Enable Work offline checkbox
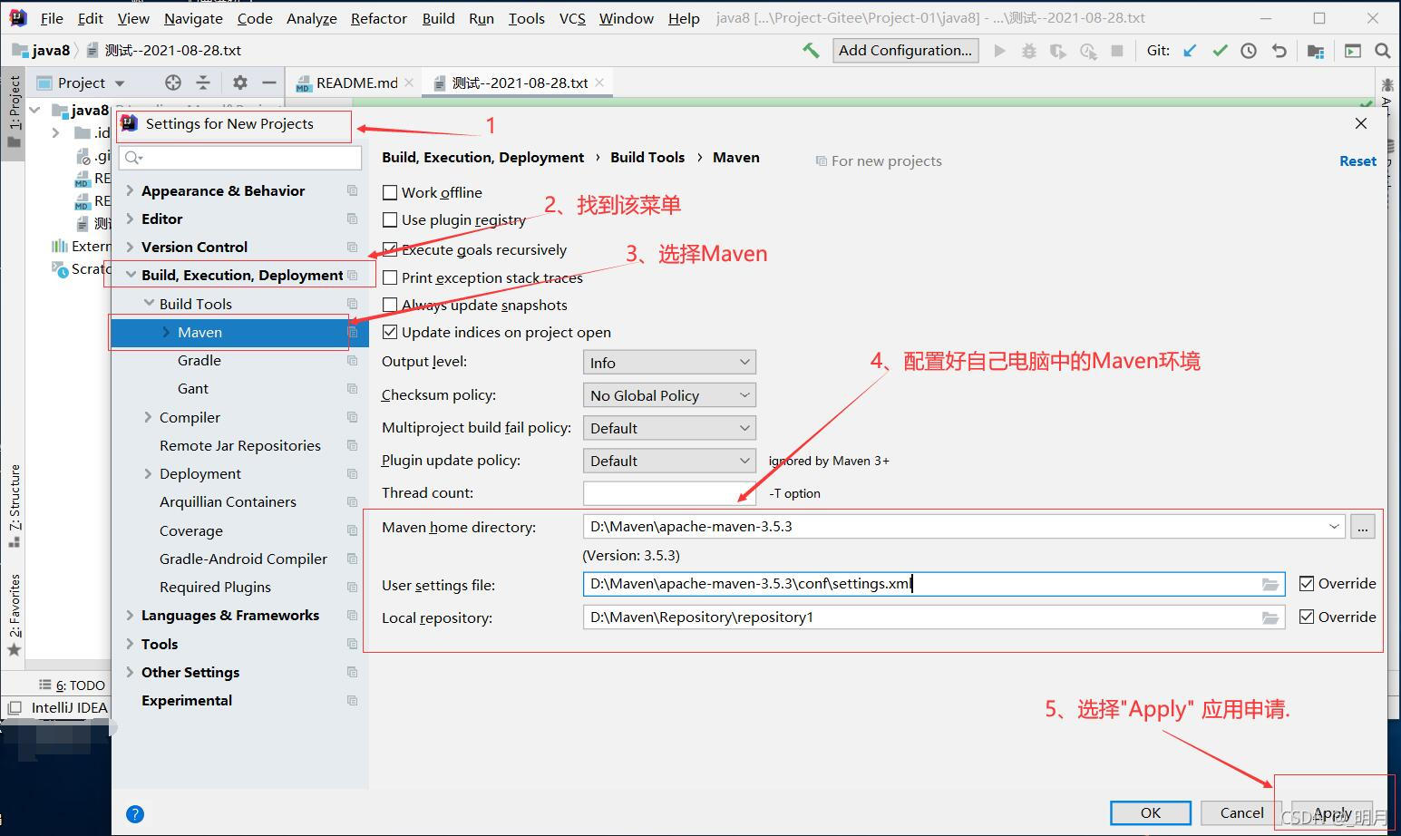This screenshot has width=1401, height=836. (390, 192)
